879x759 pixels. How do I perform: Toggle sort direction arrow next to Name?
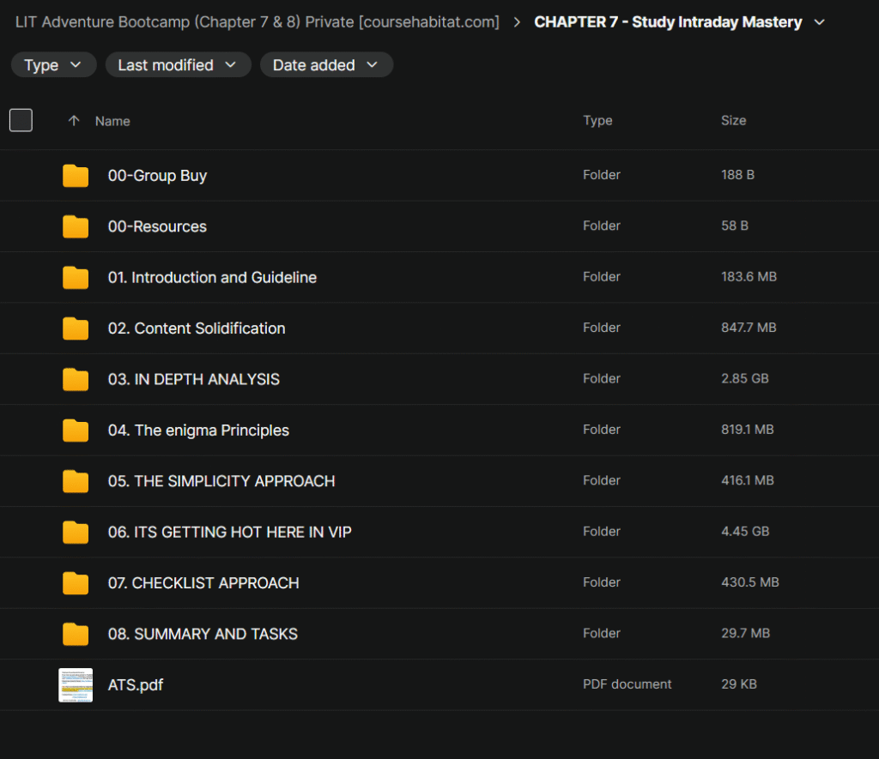pyautogui.click(x=74, y=121)
